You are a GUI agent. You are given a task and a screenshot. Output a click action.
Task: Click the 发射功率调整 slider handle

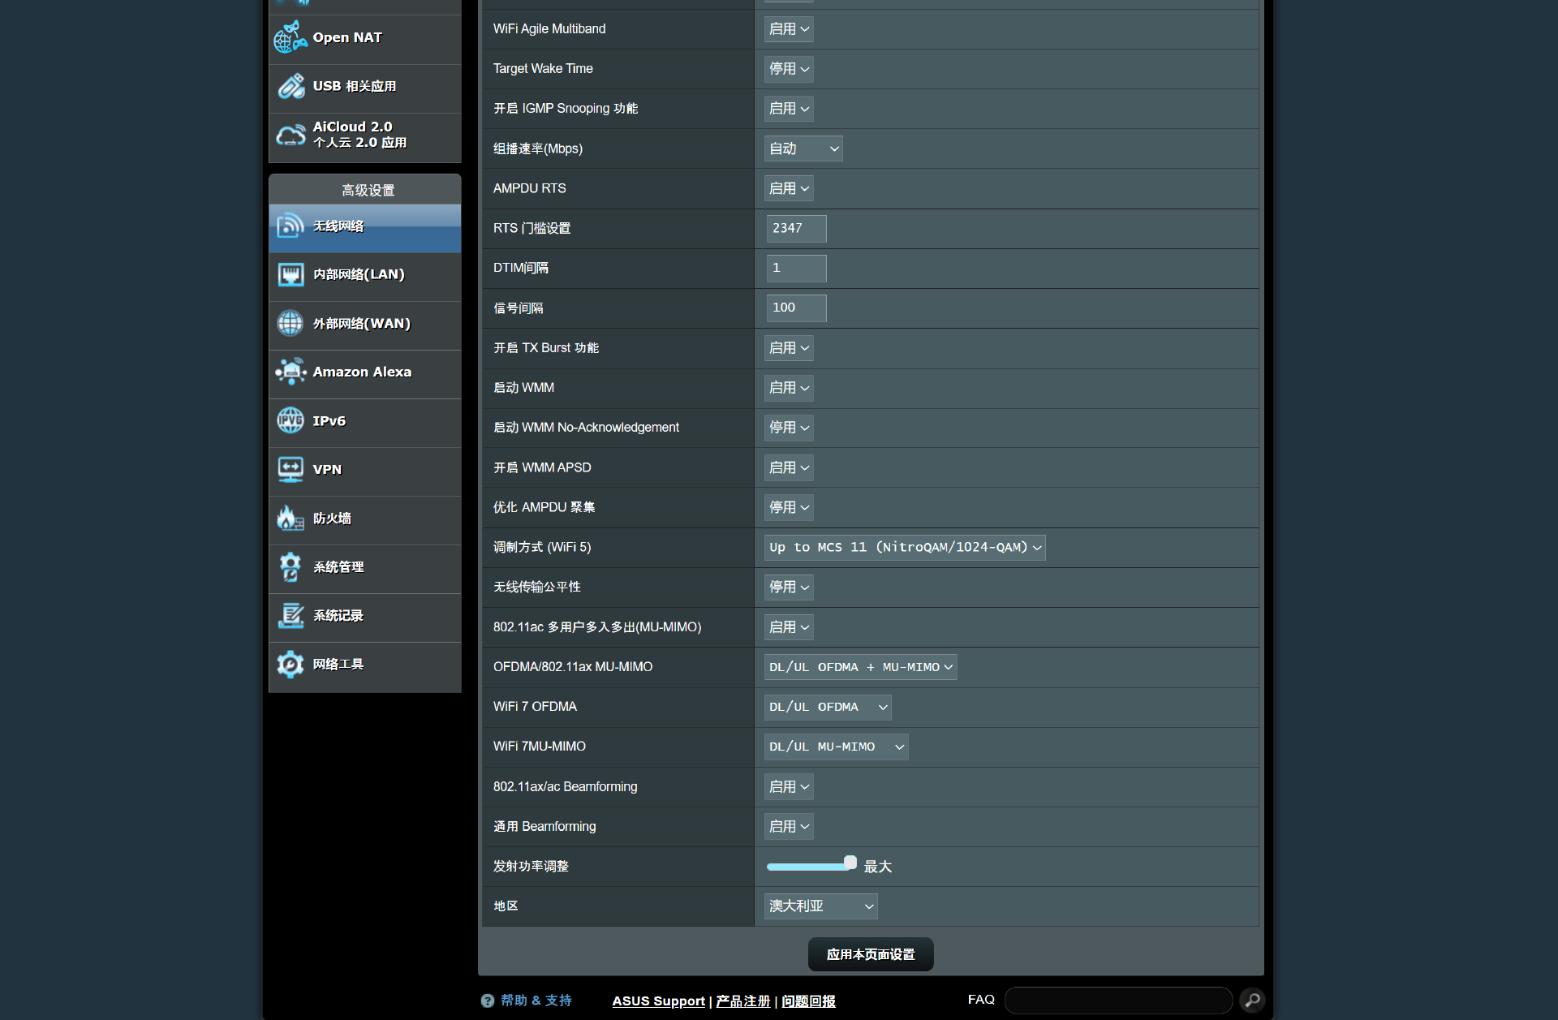[x=850, y=863]
